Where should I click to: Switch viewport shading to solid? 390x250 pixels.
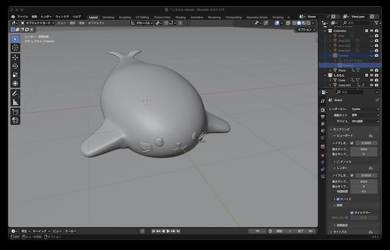coord(299,23)
